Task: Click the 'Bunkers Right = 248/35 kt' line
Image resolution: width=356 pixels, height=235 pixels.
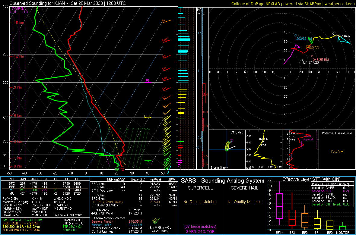Action: point(116,221)
